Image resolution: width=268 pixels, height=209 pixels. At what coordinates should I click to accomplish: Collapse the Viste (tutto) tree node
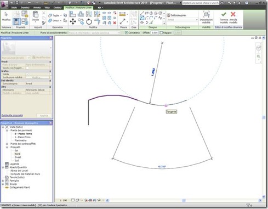3,127
